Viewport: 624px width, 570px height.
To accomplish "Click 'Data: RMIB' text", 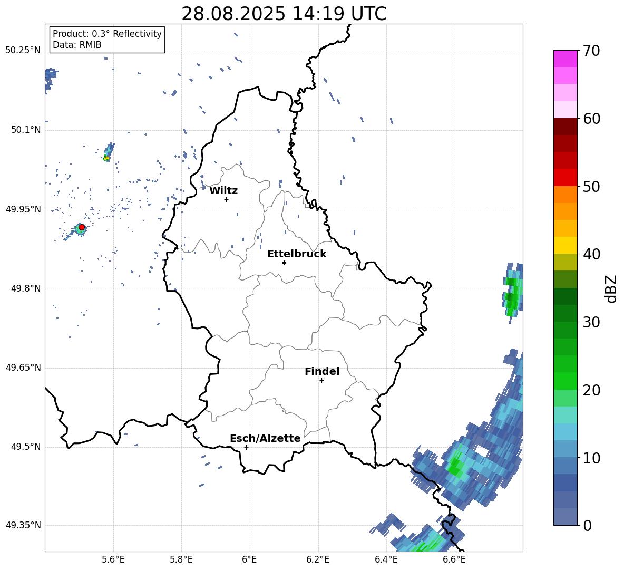I will click(x=77, y=45).
